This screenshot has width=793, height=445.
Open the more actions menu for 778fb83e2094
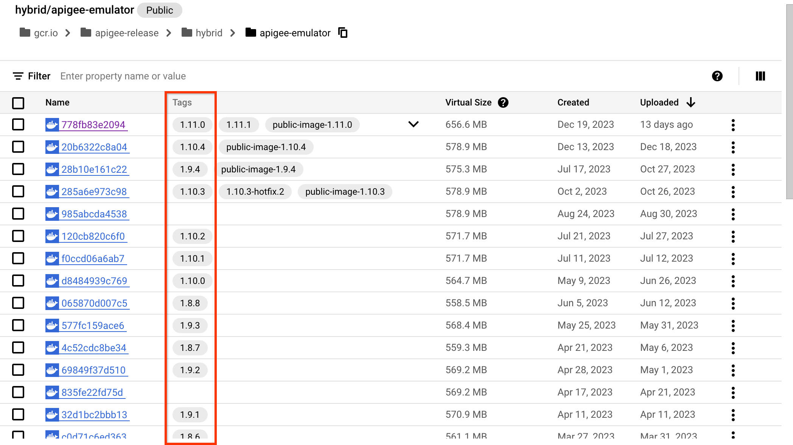click(733, 125)
